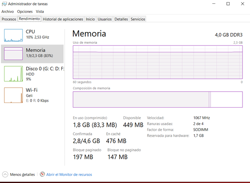Screen dimensions: 250x183
Task: Open the Archivo menu
Action: [7, 12]
